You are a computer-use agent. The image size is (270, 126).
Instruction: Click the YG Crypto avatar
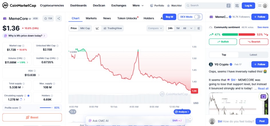pyautogui.click(x=211, y=64)
